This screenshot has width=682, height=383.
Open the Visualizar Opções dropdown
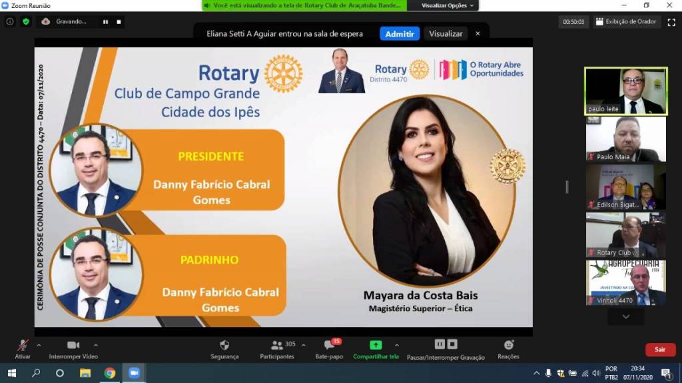coord(448,5)
